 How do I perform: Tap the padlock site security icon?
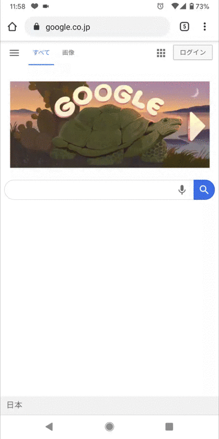coord(36,27)
